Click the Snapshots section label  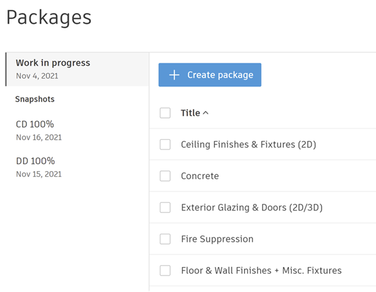[x=34, y=99]
